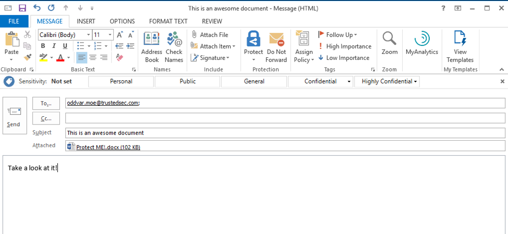Align text left

pyautogui.click(x=82, y=58)
